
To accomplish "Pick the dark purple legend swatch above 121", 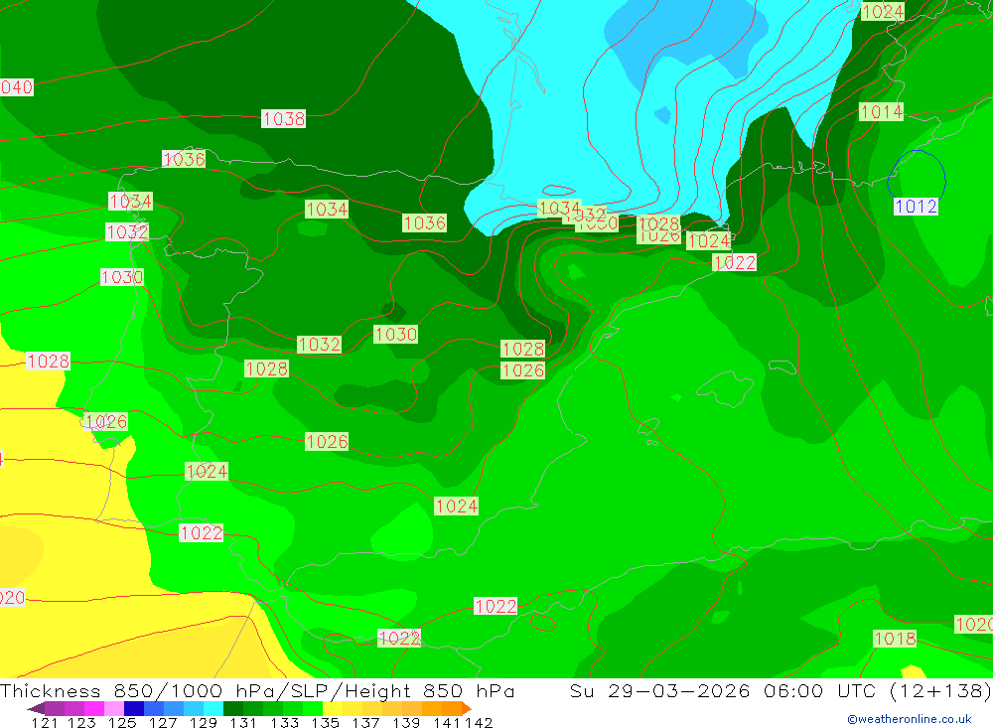I will pos(54,708).
